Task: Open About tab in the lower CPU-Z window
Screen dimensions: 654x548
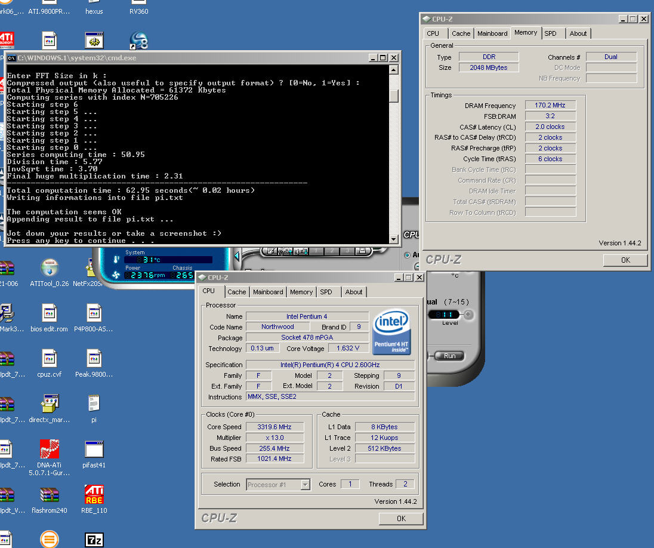Action: coord(354,292)
